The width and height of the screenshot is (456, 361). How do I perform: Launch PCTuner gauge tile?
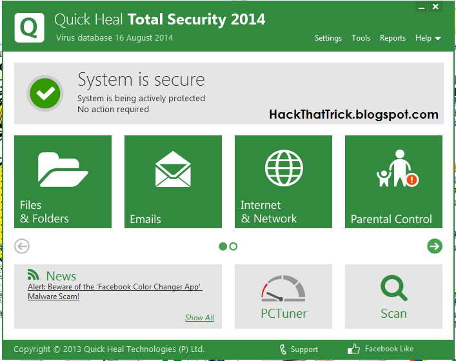(283, 297)
